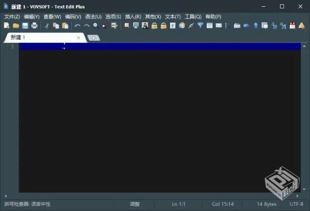Add a new tab with plus button
This screenshot has width=310, height=211.
tap(93, 38)
